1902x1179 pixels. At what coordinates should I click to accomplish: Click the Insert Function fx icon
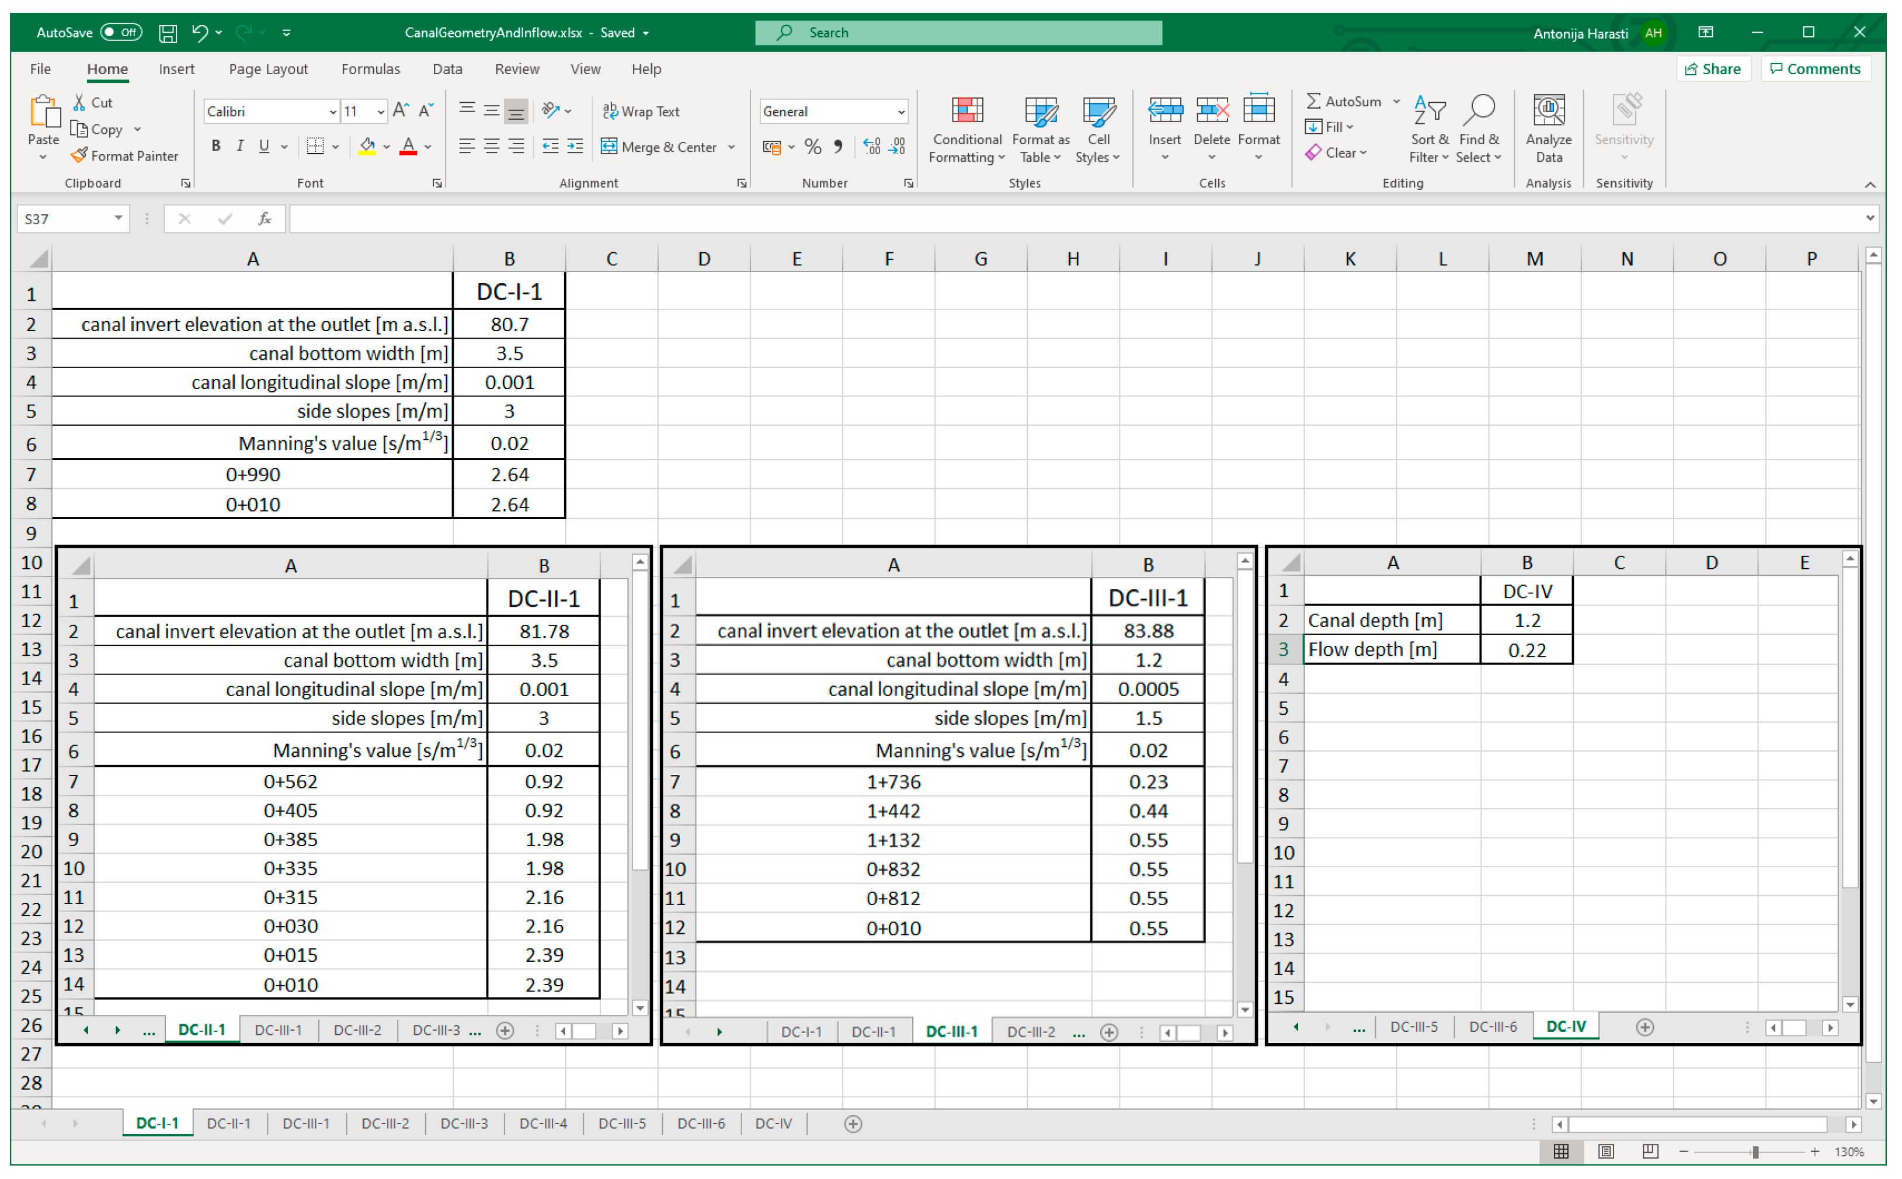pos(265,219)
